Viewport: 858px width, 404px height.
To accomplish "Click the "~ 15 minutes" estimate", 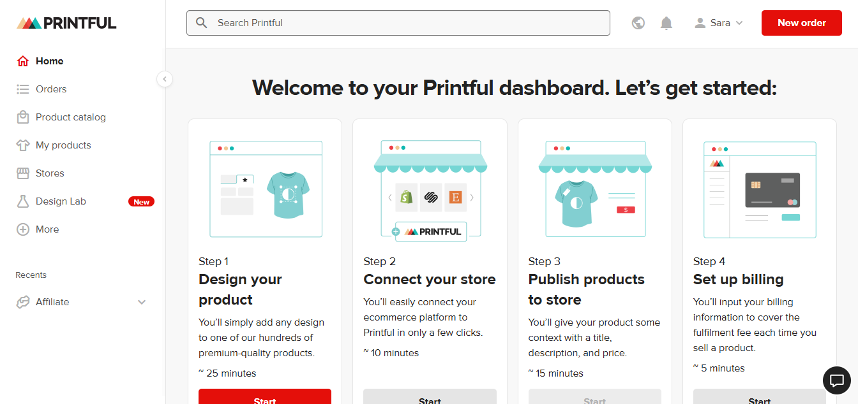I will 556,373.
